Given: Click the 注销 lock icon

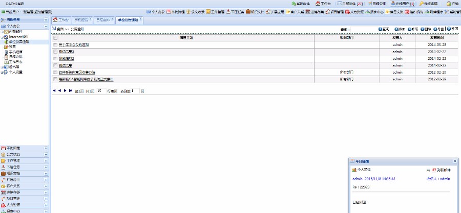Looking at the screenshot, I should 449,4.
